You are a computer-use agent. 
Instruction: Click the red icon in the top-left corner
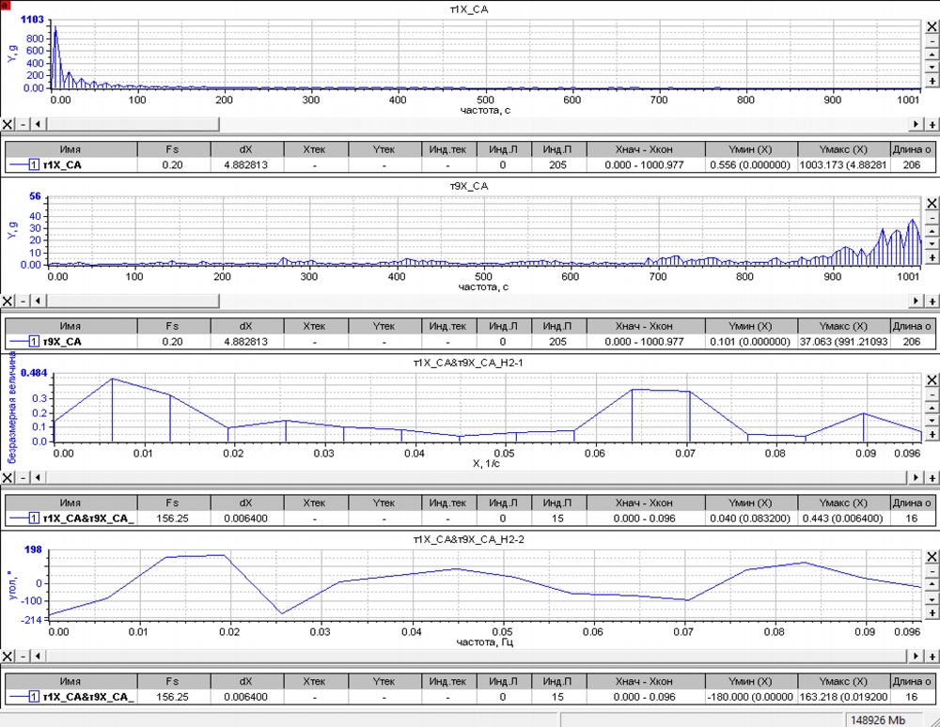[x=5, y=5]
